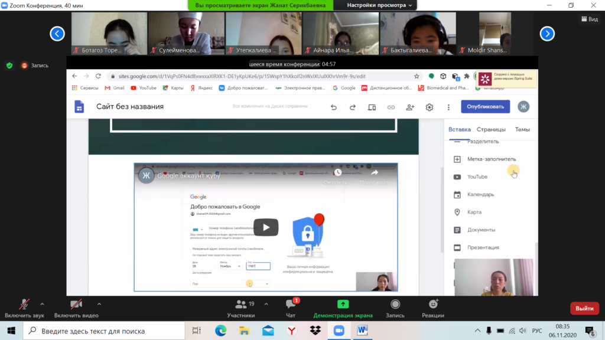Click the Undo arrow in Google Sites toolbar

(334, 107)
